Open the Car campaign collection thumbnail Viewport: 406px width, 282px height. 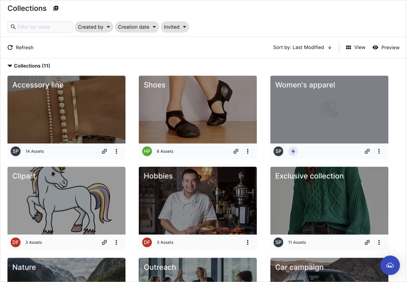(329, 270)
